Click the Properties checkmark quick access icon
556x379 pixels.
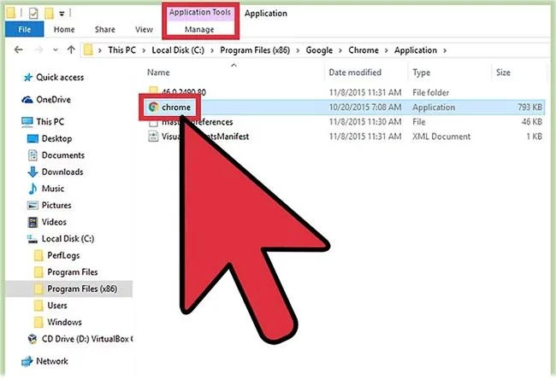(x=33, y=14)
